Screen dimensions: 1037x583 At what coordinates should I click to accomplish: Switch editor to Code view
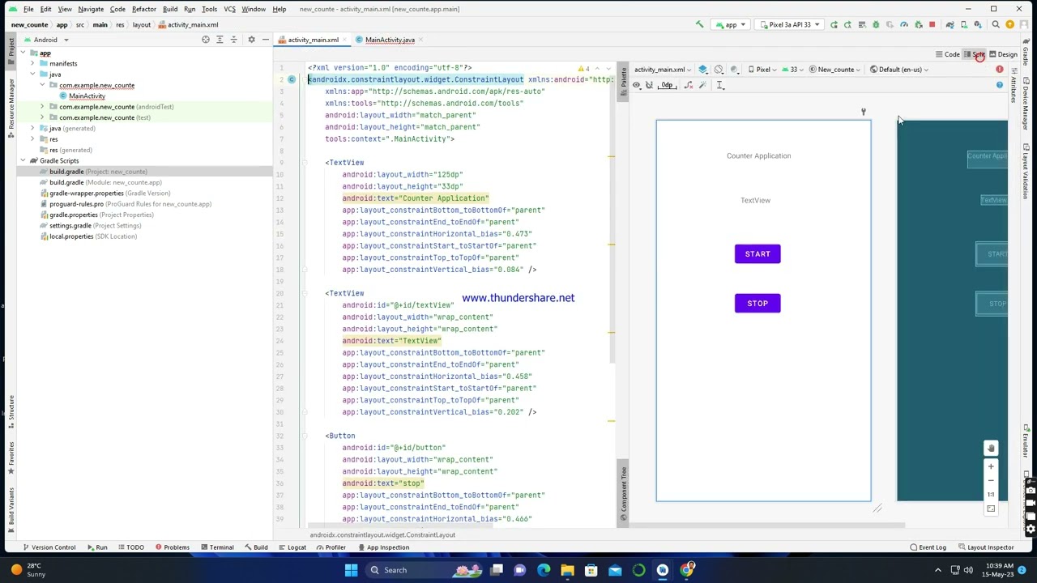click(948, 54)
